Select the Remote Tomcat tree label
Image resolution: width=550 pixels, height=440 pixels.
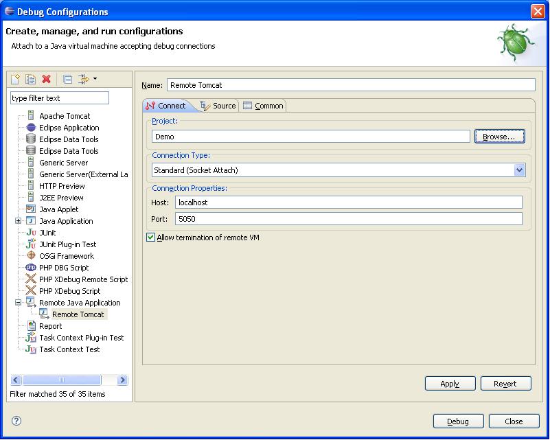click(x=78, y=314)
